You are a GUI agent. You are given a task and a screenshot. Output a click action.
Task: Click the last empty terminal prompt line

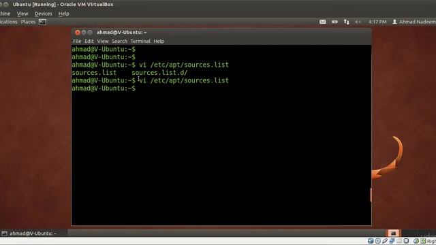tap(104, 88)
